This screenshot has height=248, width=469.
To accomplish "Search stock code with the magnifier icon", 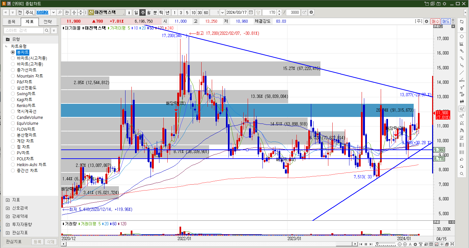I will 60,12.
